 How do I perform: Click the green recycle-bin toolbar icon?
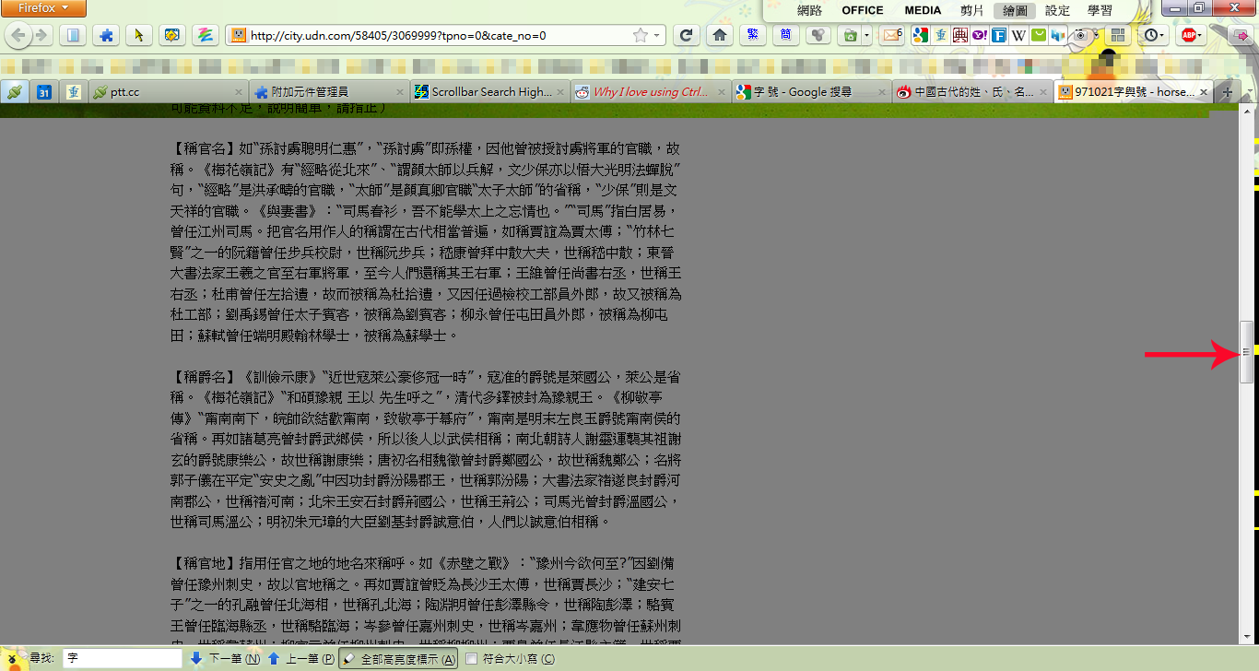coord(849,36)
